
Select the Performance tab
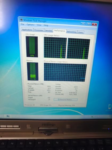[60, 31]
